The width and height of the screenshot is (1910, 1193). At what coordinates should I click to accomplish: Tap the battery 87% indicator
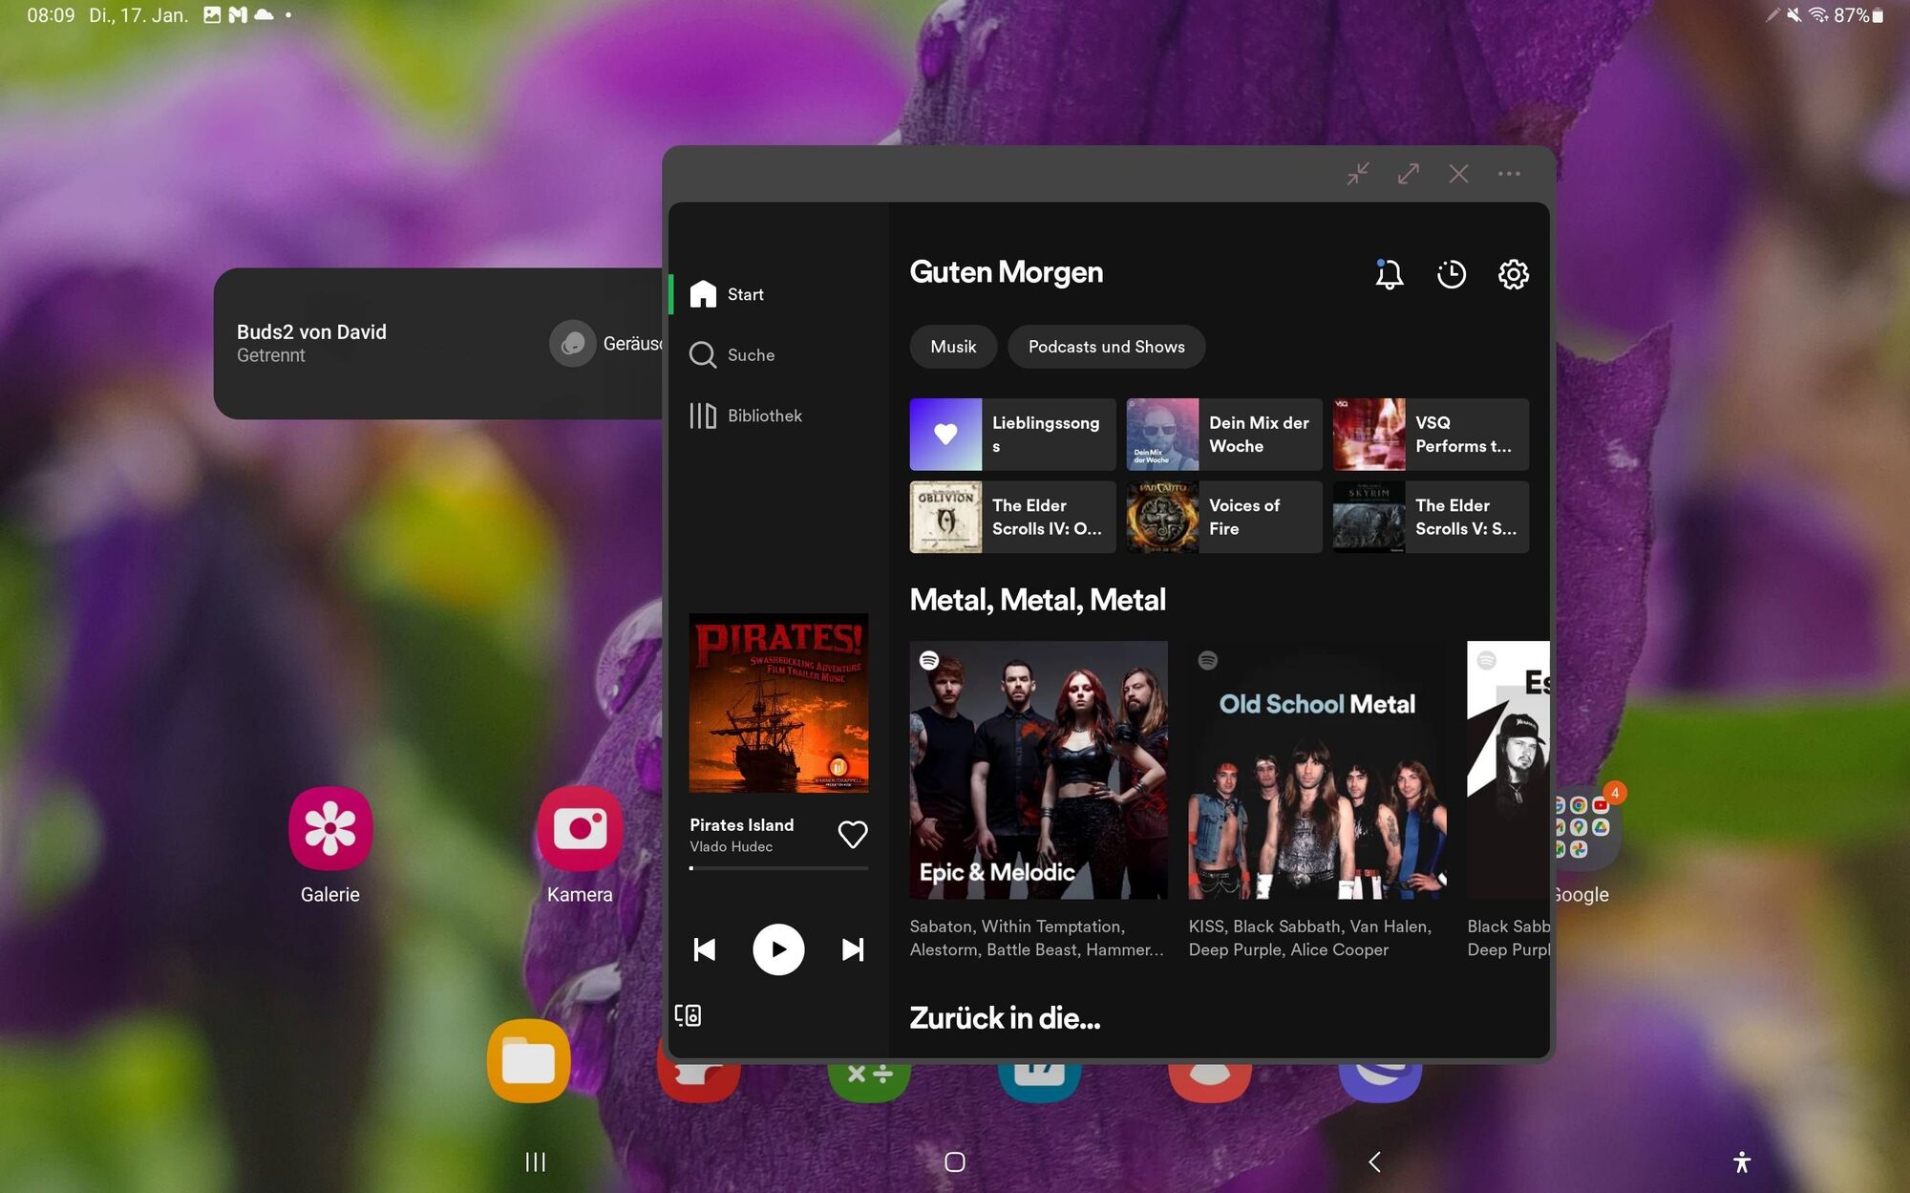[1857, 15]
